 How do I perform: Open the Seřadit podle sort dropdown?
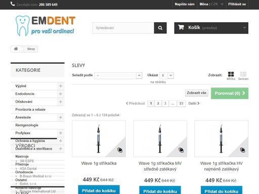pyautogui.click(x=118, y=75)
